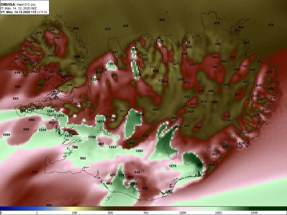Click the map value 903
The height and width of the screenshot is (215, 287).
(215, 155)
